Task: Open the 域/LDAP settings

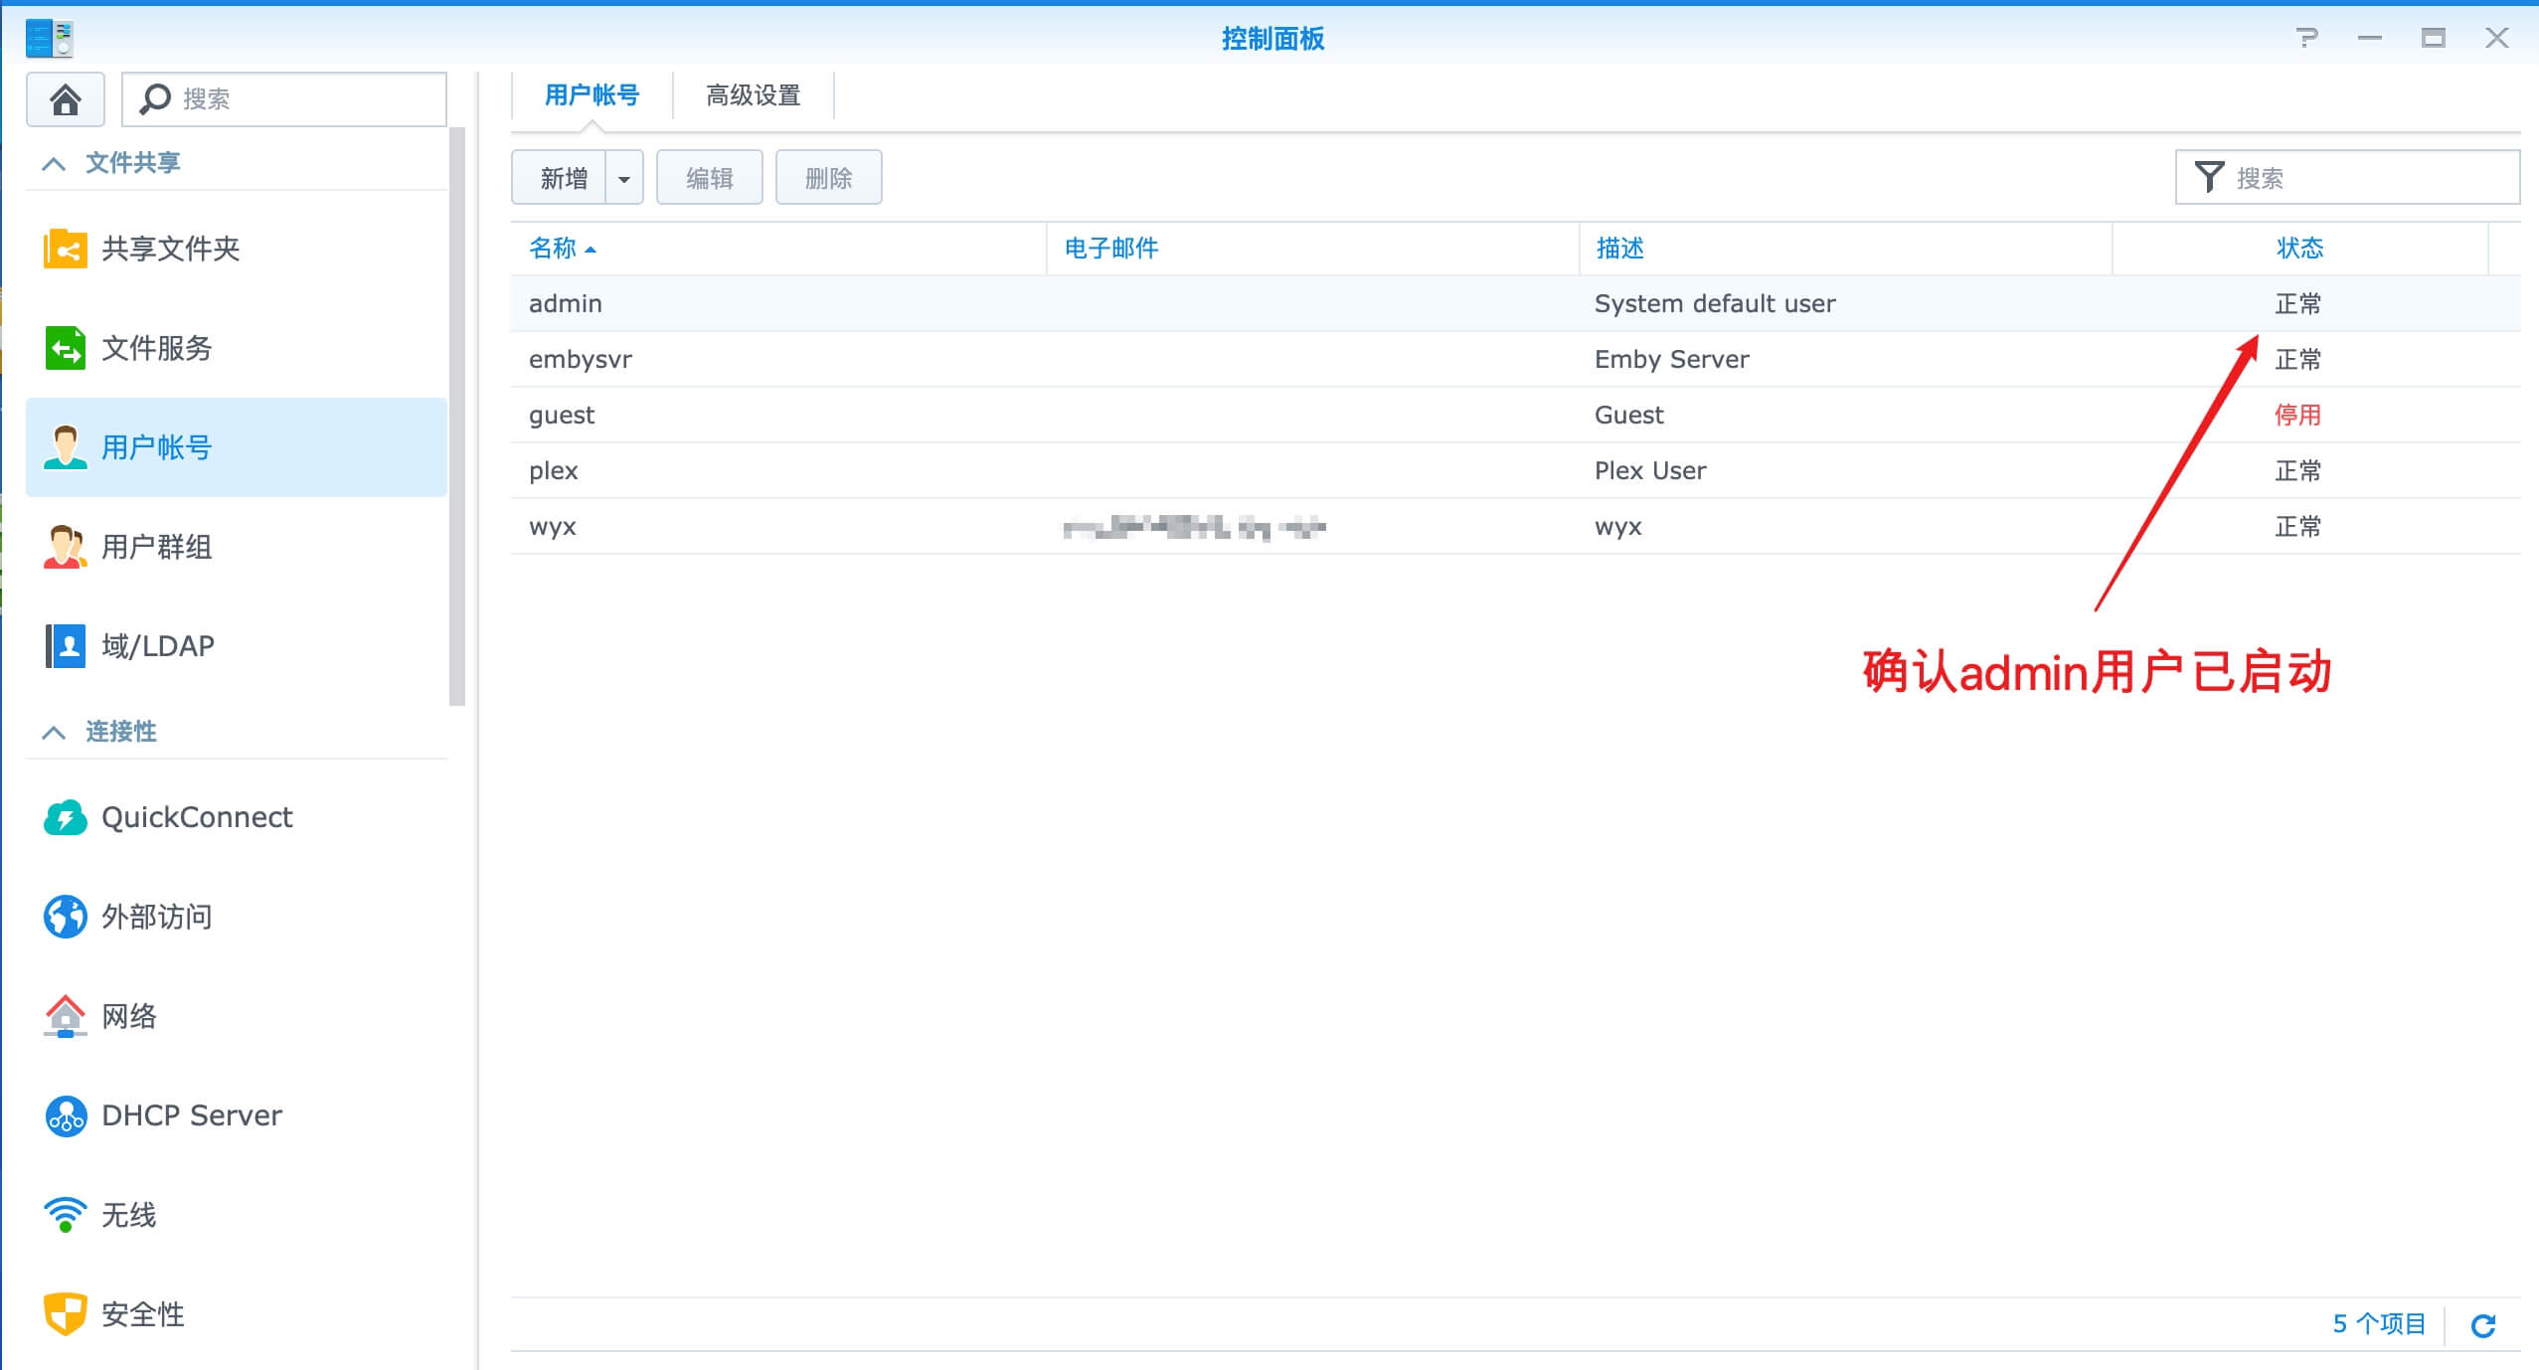Action: point(156,645)
